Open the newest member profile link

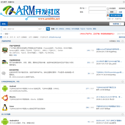[x=55, y=37]
